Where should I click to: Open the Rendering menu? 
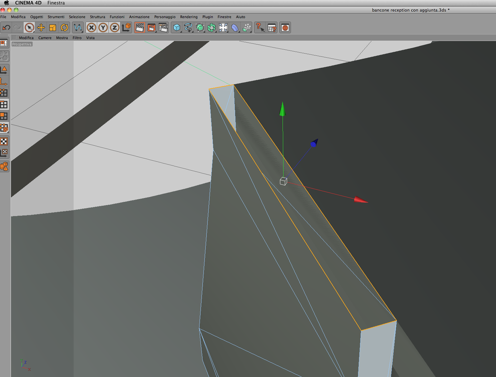coord(189,17)
